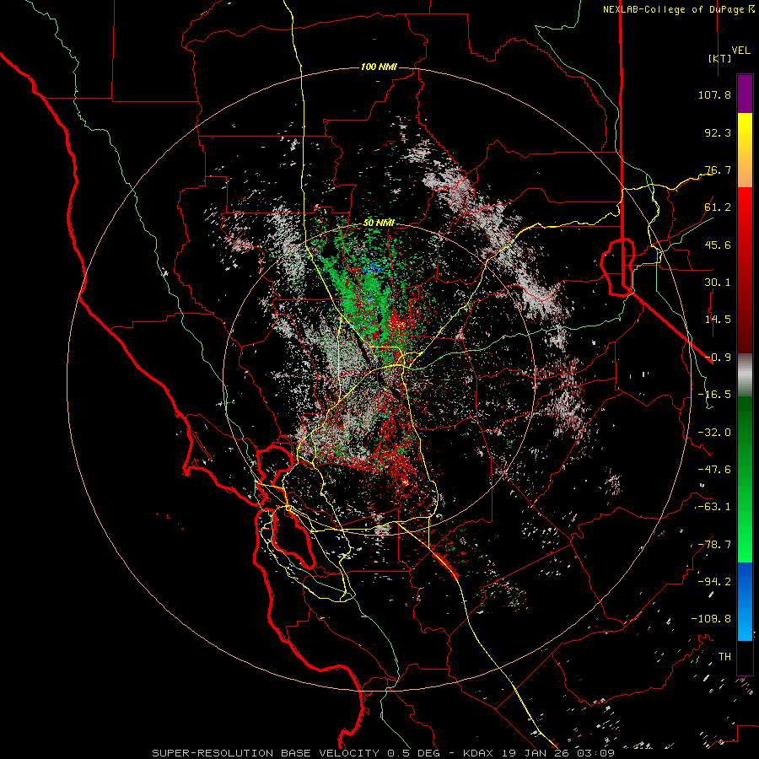Click the light blue band of the color bar
The image size is (759, 759).
pyautogui.click(x=745, y=624)
